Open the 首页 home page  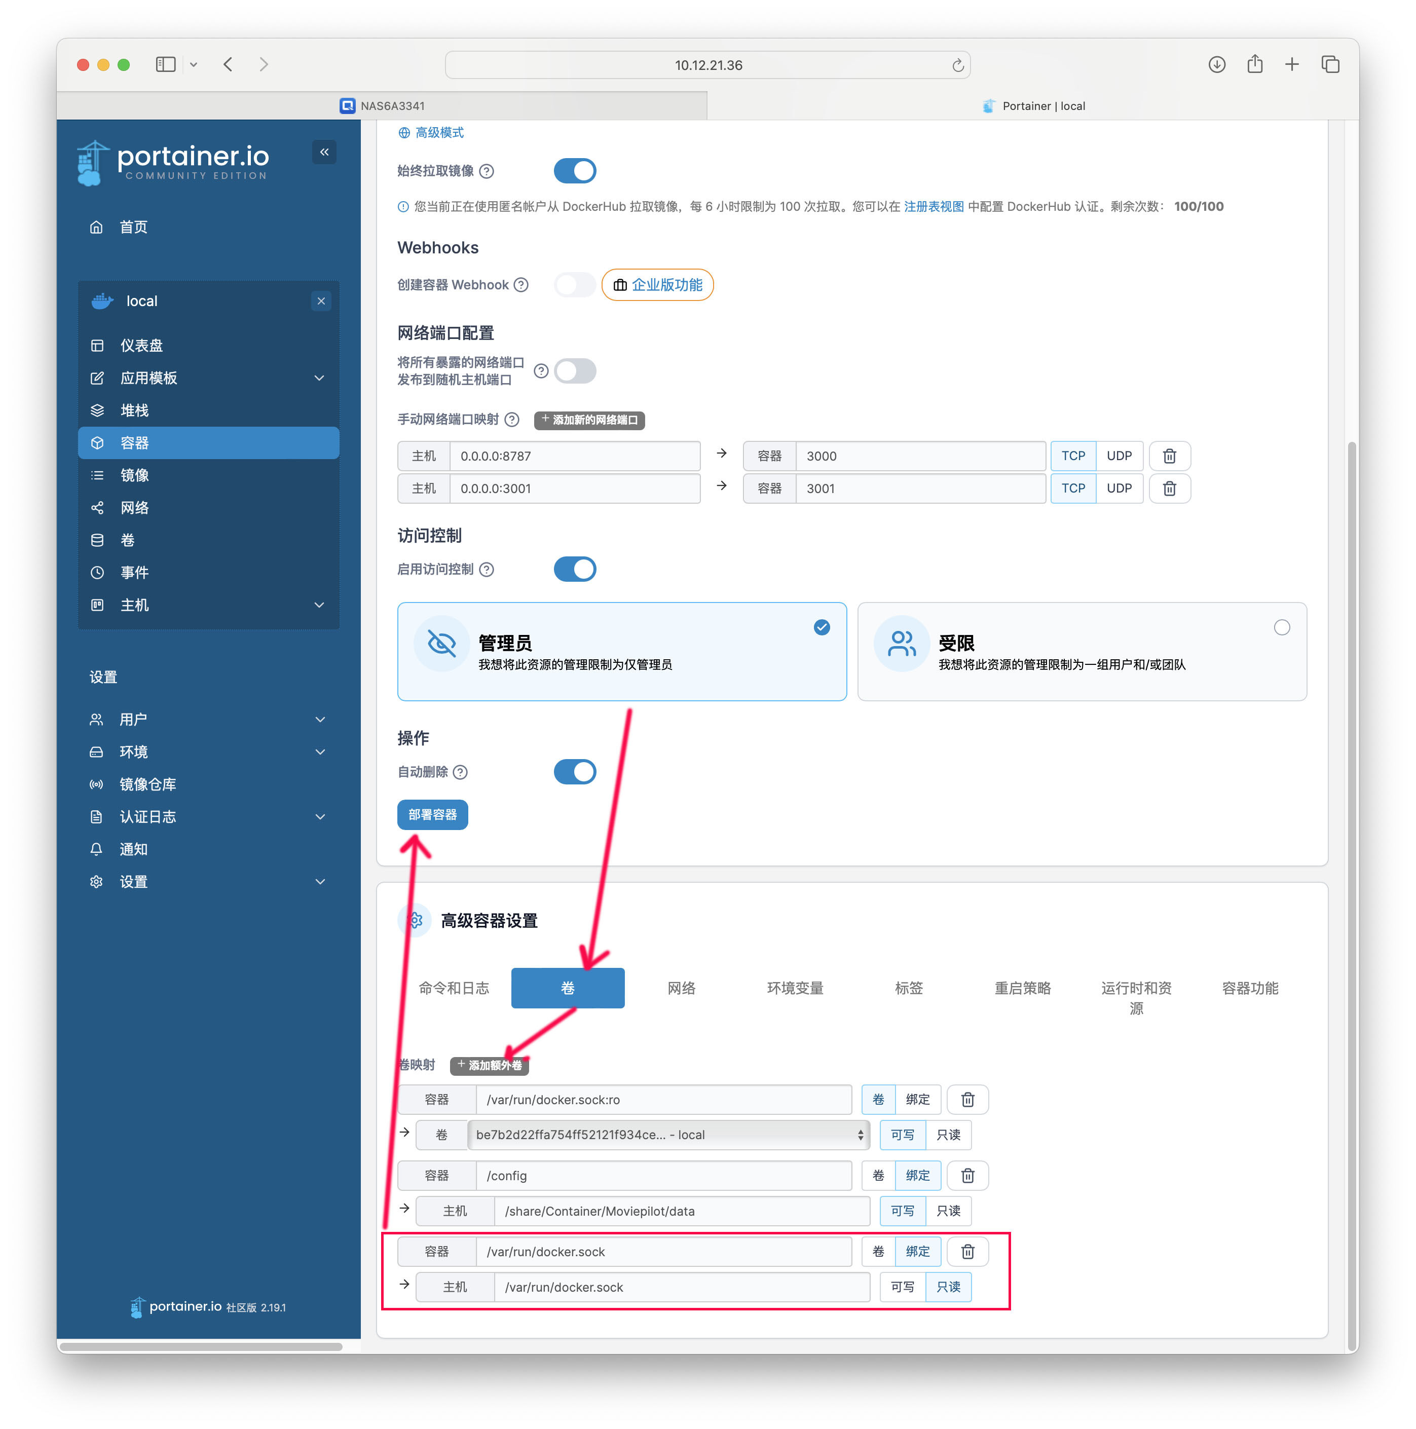133,227
